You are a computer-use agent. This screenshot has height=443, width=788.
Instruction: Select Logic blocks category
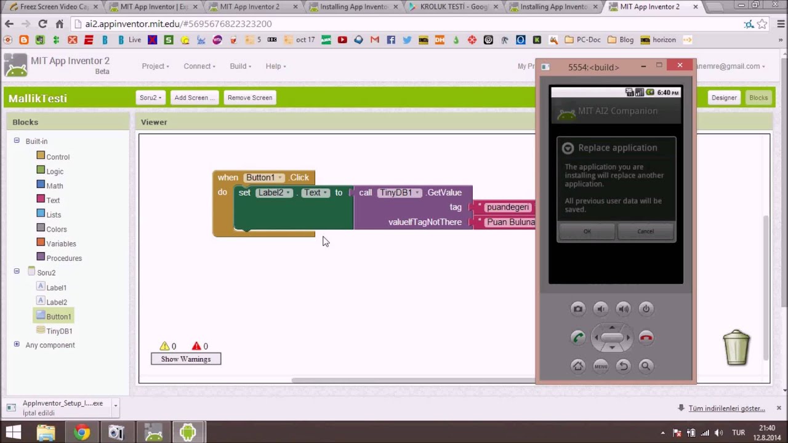click(x=50, y=171)
